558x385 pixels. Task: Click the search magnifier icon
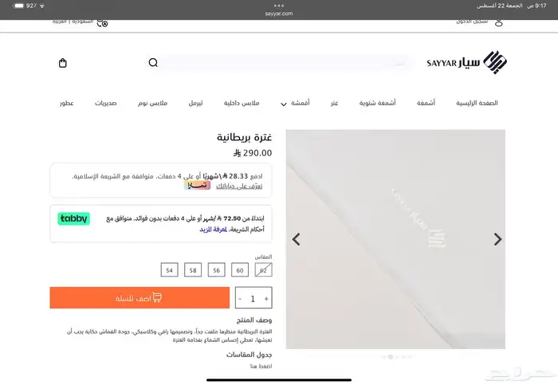(x=153, y=63)
